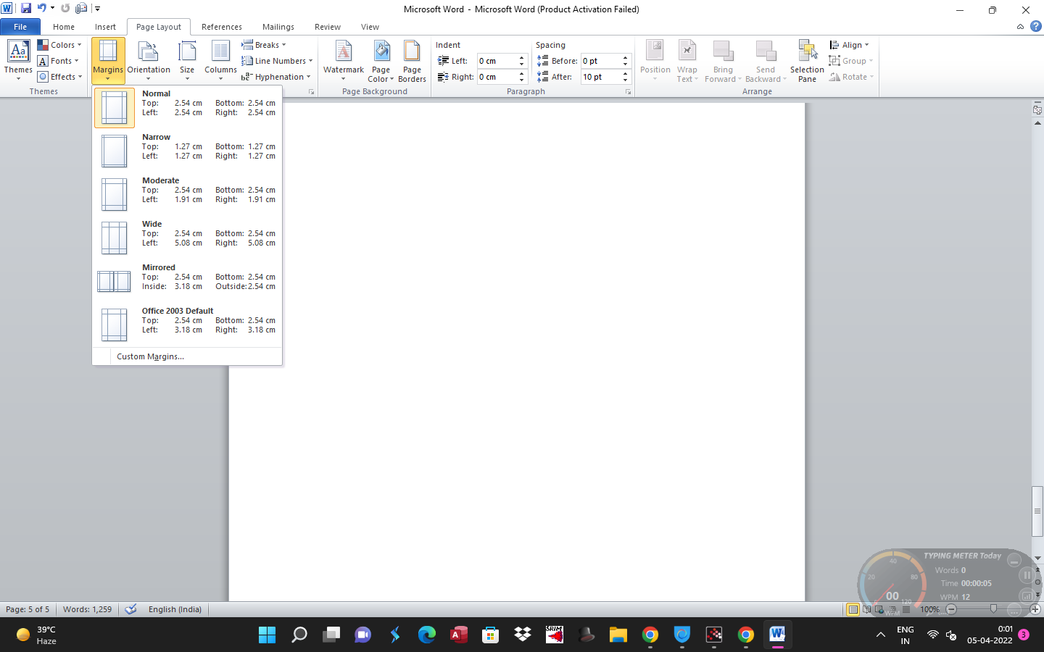Switch to the Review tab

328,27
